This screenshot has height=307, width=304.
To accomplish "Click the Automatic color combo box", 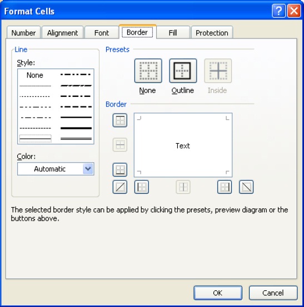I will [x=56, y=169].
